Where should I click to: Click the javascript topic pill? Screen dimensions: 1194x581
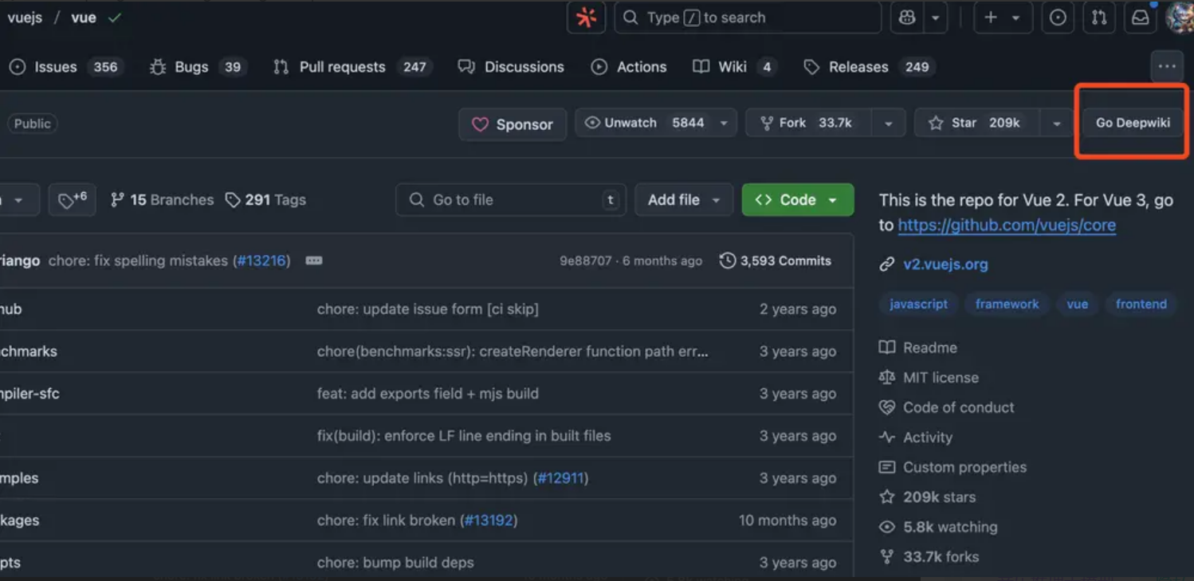coord(917,304)
